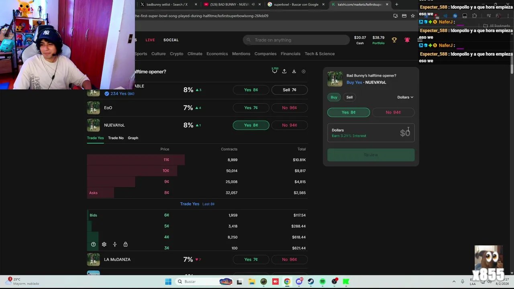Choose Yes 8¢ in the order panel
This screenshot has width=514, height=289.
[x=349, y=112]
